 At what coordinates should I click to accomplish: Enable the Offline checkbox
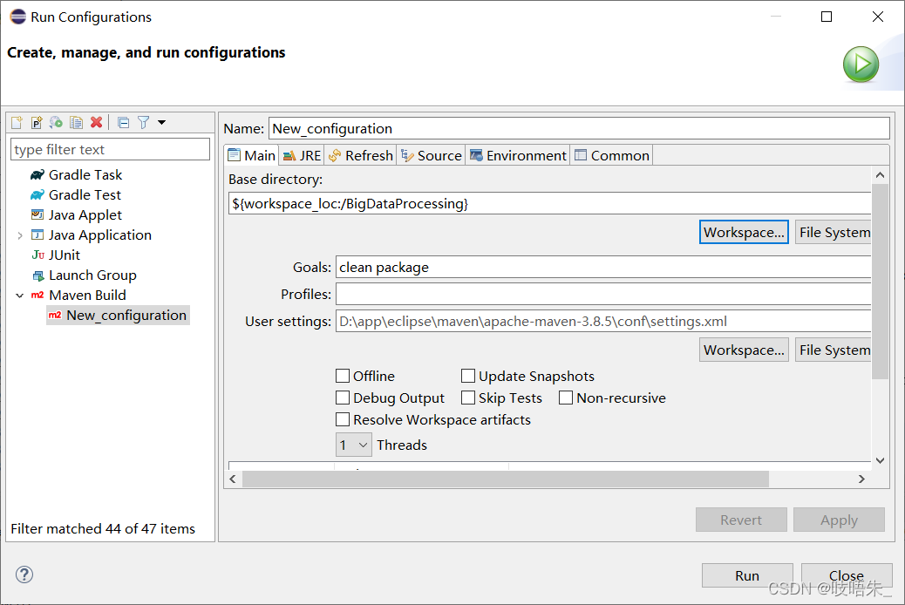[x=343, y=376]
